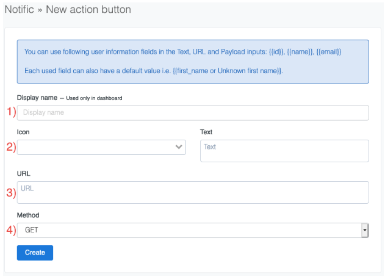Focus the Text textarea
Screen dimensions: 385x277
[284, 151]
